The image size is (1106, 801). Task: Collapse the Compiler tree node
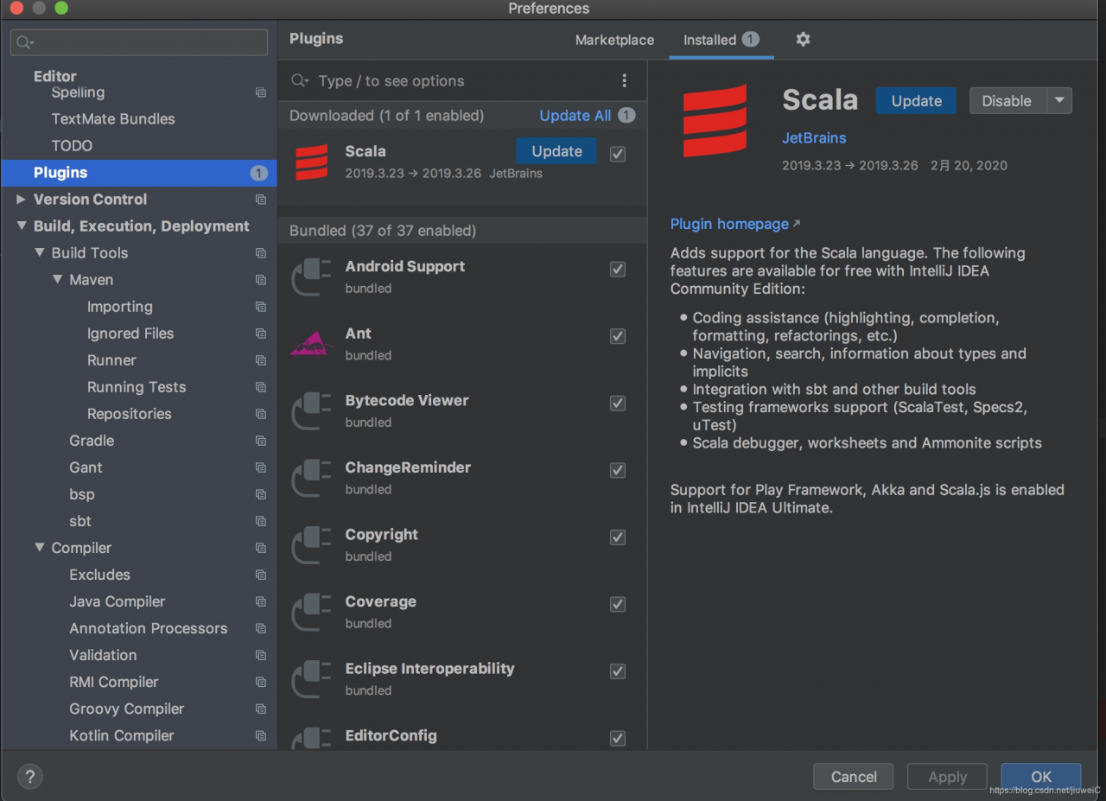tap(39, 548)
